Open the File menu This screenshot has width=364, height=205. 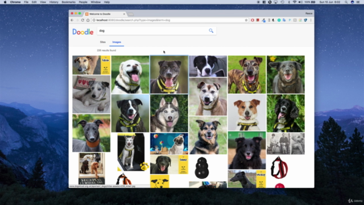tap(26, 2)
